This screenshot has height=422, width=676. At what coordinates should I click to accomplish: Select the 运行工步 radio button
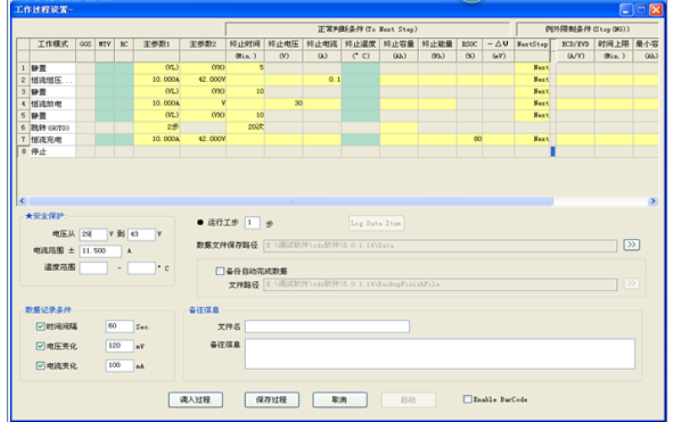click(x=200, y=222)
